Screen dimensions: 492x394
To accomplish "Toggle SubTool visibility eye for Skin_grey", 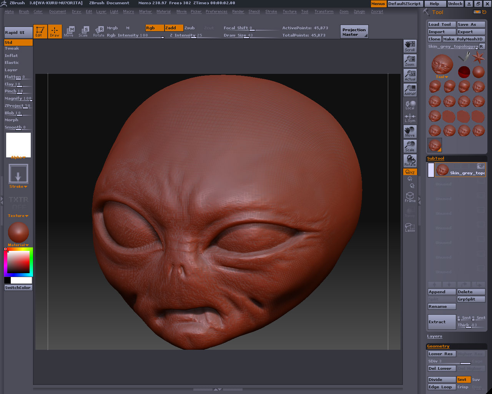I will coord(480,166).
